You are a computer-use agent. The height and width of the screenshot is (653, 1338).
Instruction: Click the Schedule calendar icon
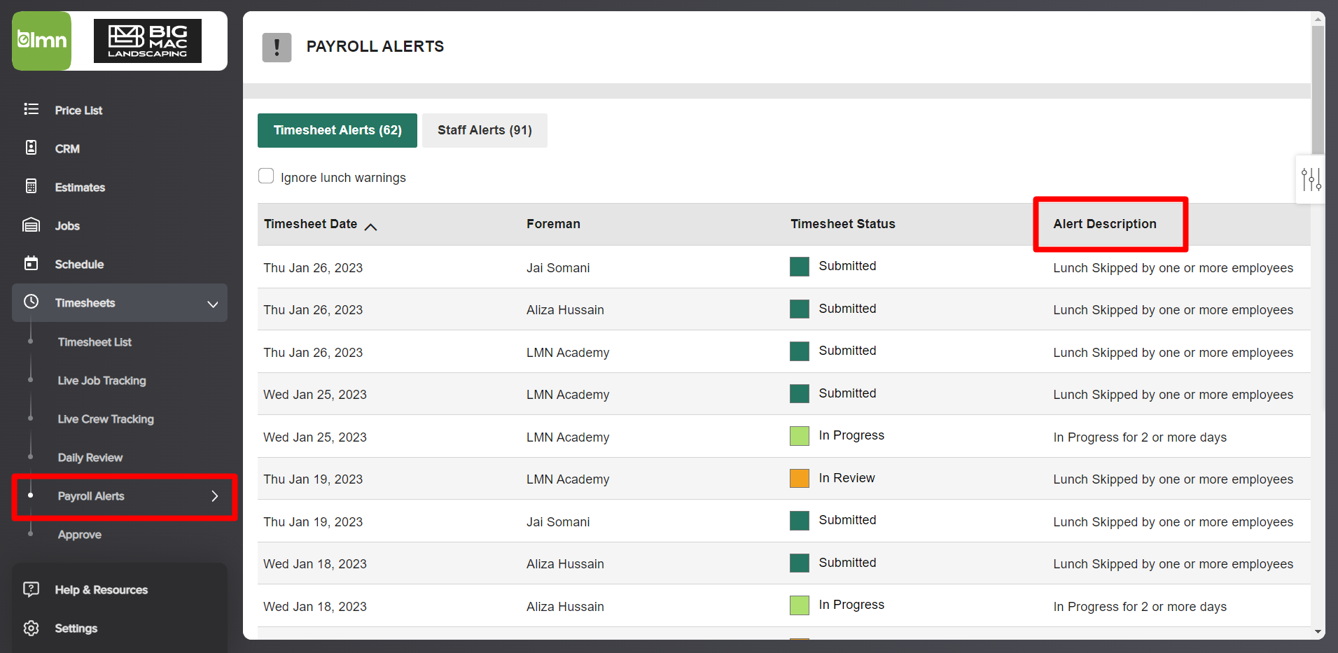point(31,263)
